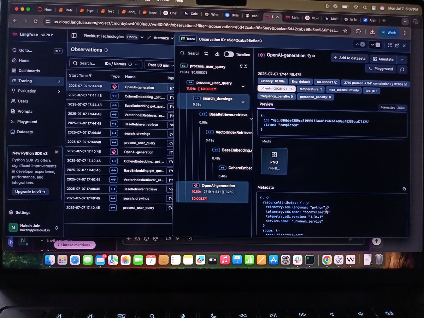
Task: Toggle the sidebar panel icon
Action: pyautogui.click(x=74, y=36)
